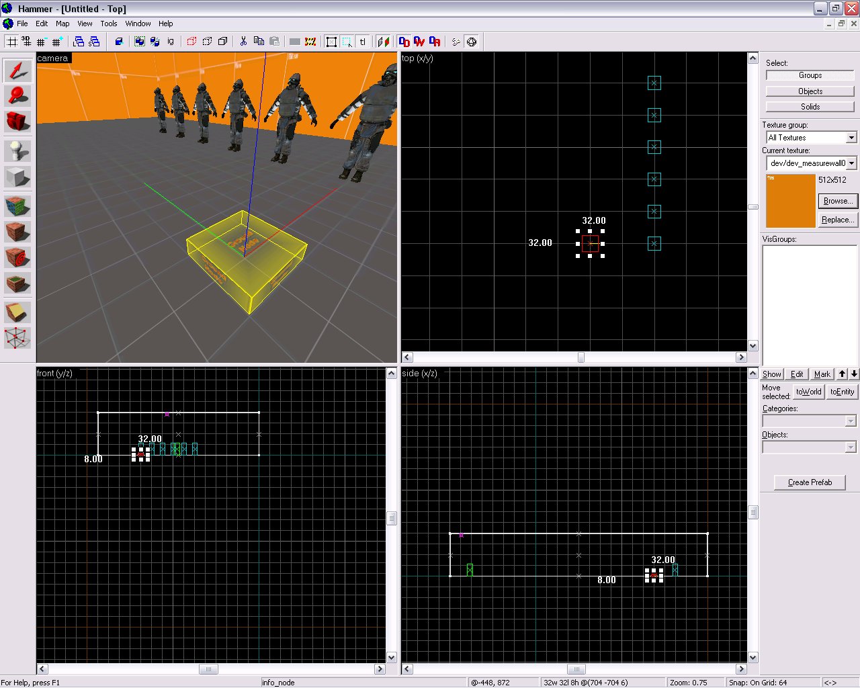The height and width of the screenshot is (688, 860).
Task: Cut the selection with scissors icon
Action: click(x=243, y=42)
